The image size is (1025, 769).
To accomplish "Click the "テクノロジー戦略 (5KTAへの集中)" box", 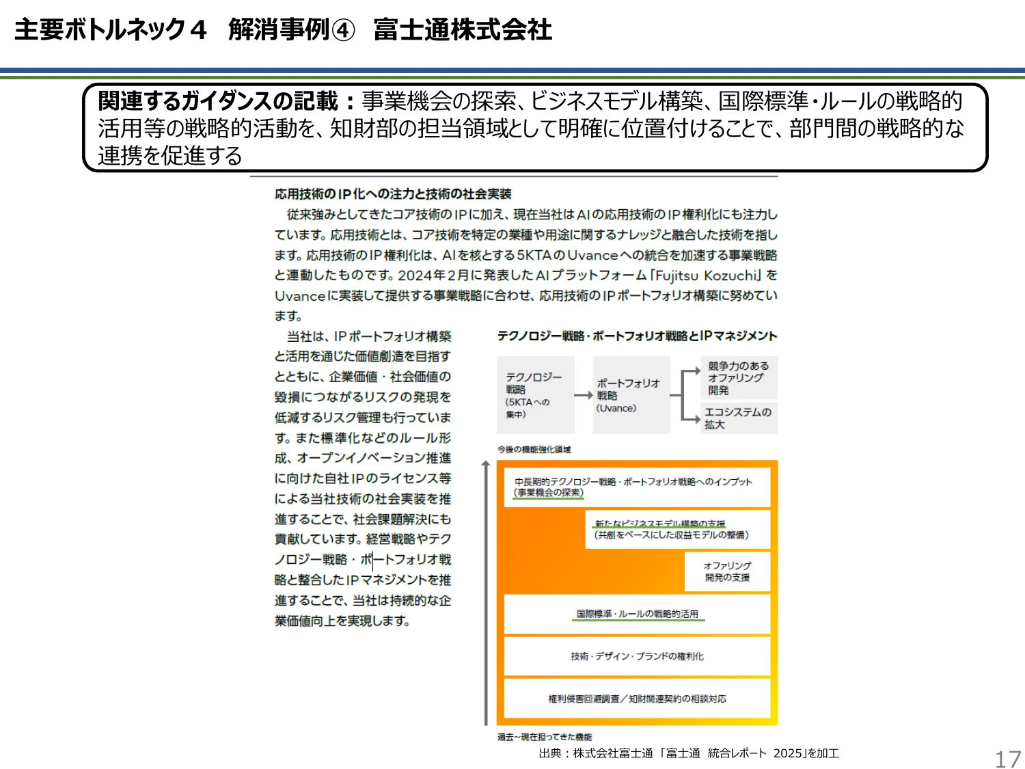I will pyautogui.click(x=536, y=395).
